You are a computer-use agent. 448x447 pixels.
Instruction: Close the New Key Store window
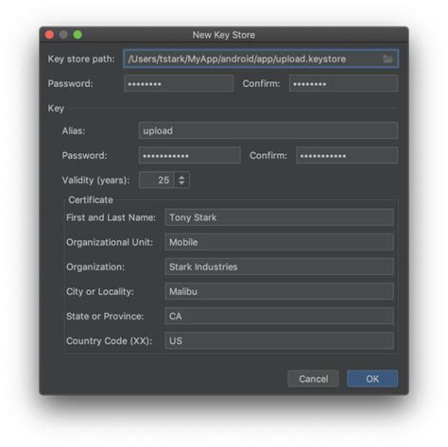click(49, 35)
